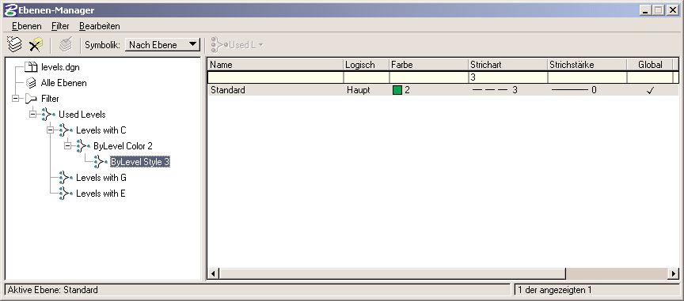This screenshot has height=301, width=684.
Task: Open the Filter menu
Action: (60, 26)
